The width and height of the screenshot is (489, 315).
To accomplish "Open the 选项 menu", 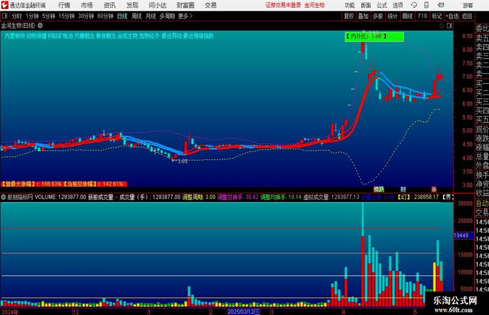I will pyautogui.click(x=397, y=5).
